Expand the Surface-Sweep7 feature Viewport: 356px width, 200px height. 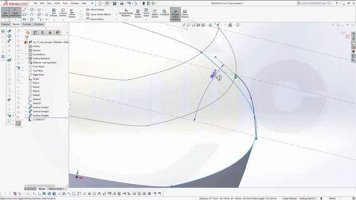(26, 107)
